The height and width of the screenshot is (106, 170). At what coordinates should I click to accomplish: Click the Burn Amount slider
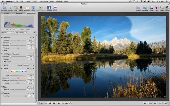[x=18, y=90]
